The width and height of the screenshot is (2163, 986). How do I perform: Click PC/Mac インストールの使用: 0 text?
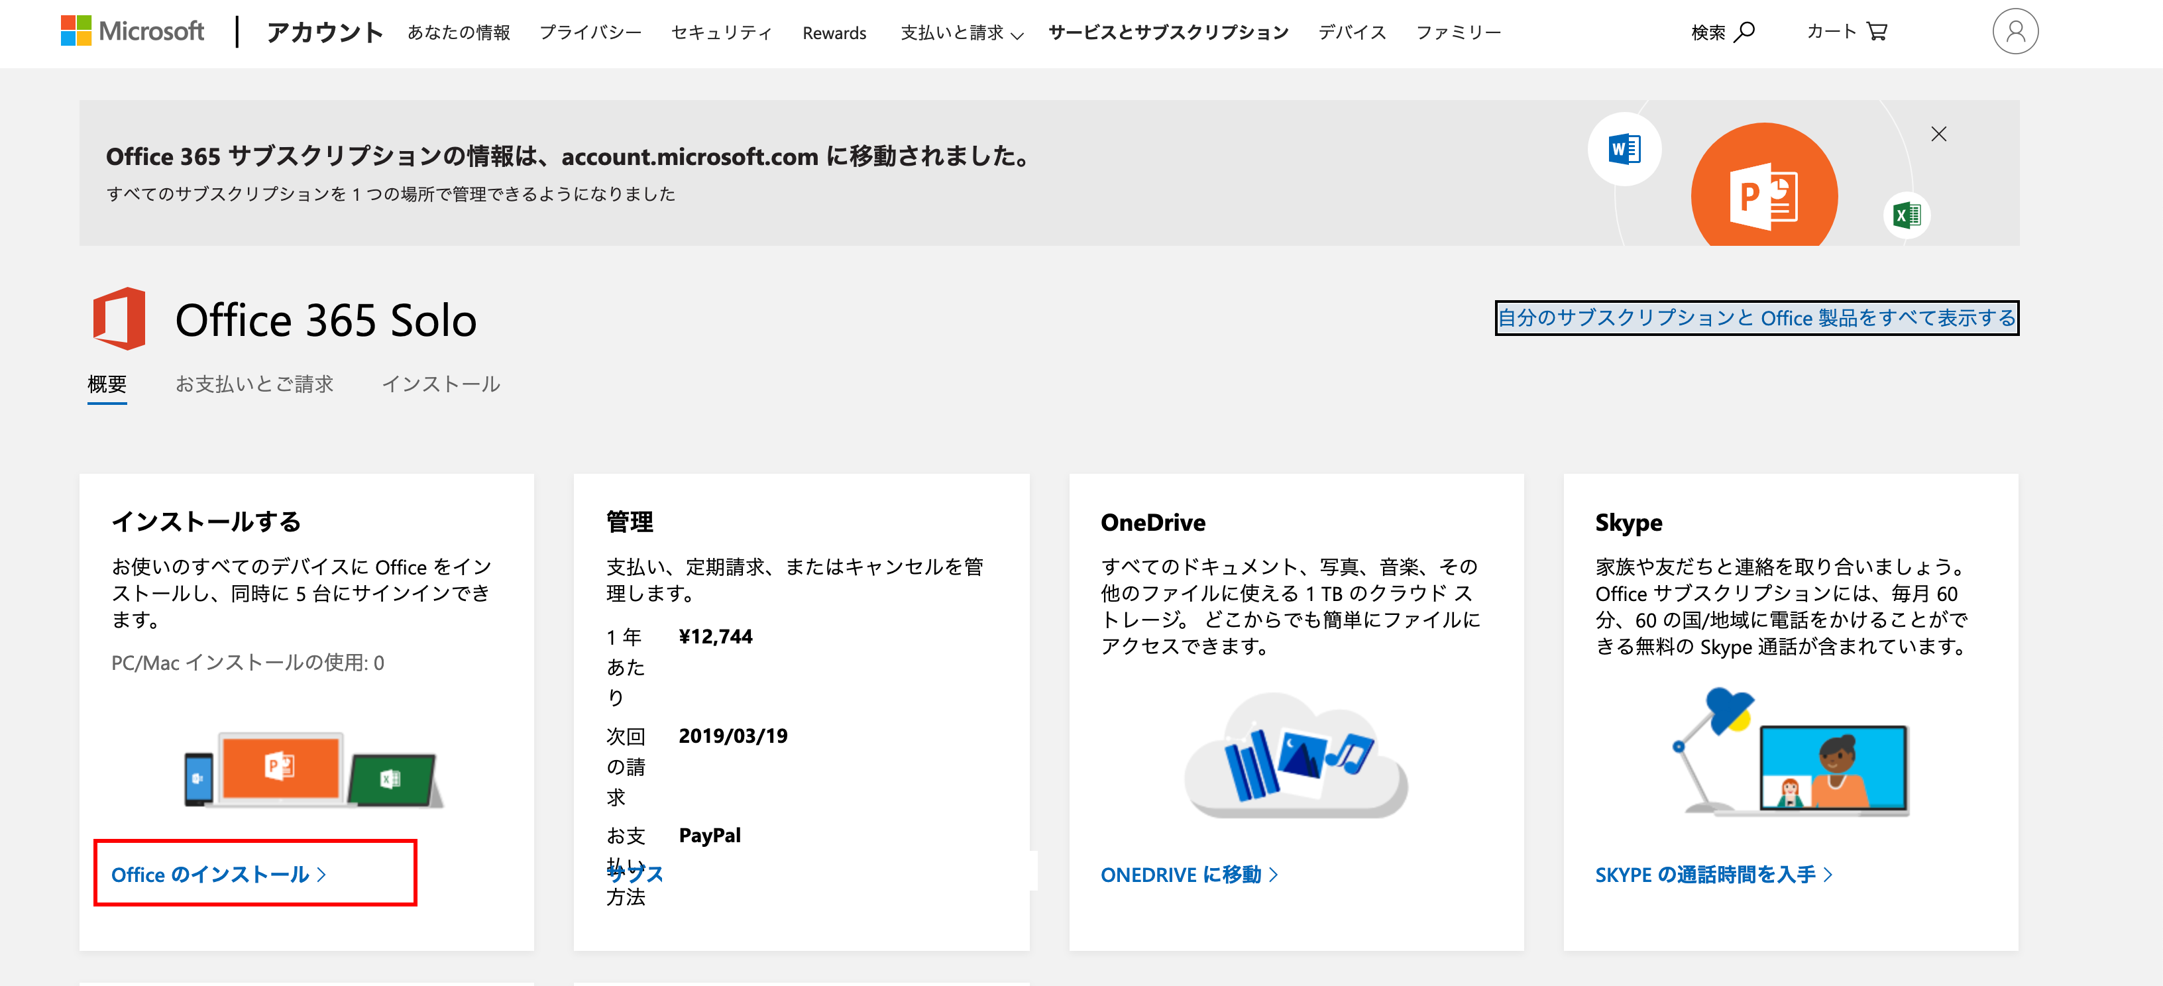tap(248, 663)
